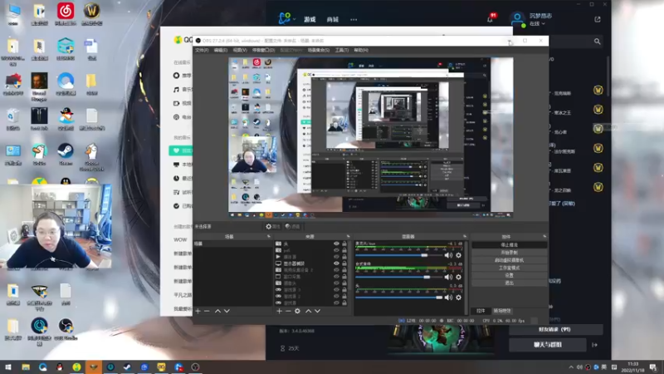Move the selected source down in list
Image resolution: width=664 pixels, height=374 pixels.
coord(317,311)
